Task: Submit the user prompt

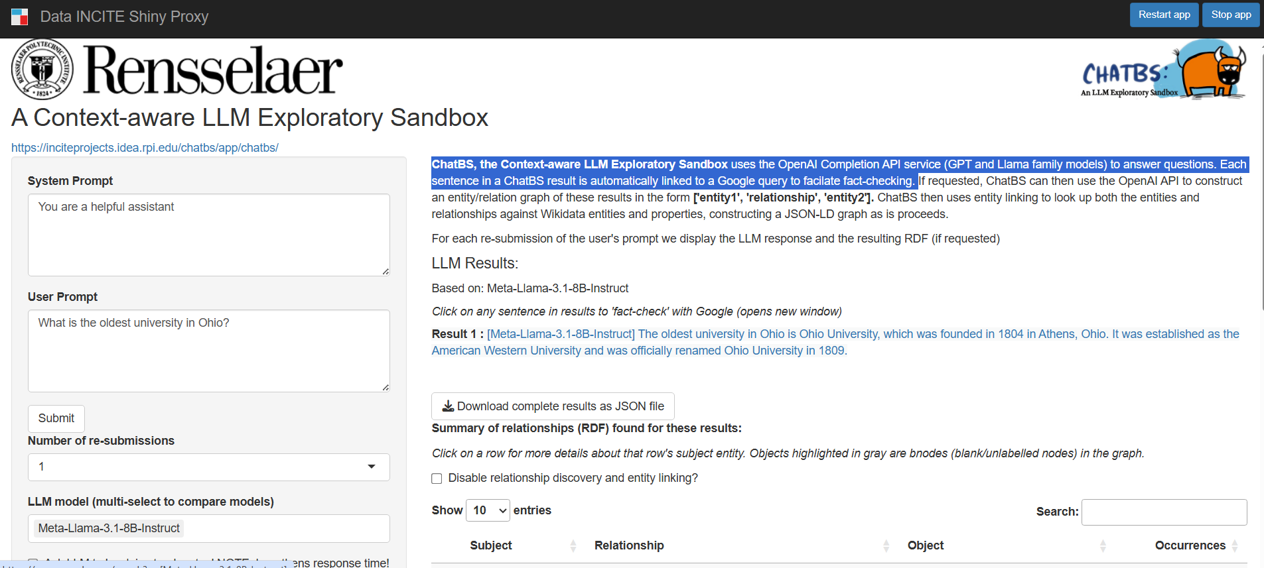Action: pos(56,418)
